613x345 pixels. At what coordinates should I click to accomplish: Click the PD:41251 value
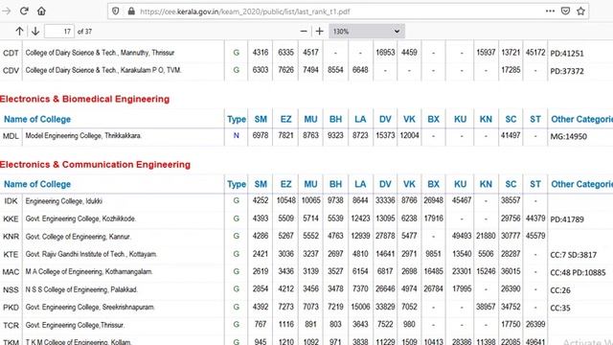click(x=567, y=54)
